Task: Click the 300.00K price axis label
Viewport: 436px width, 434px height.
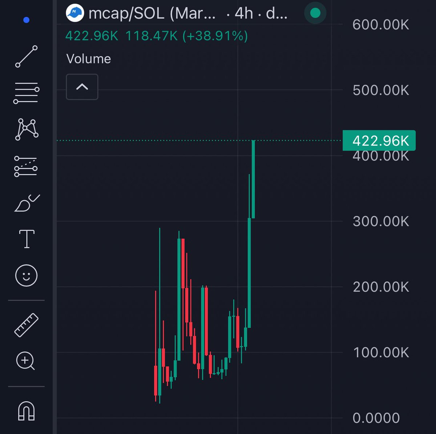Action: pos(381,221)
